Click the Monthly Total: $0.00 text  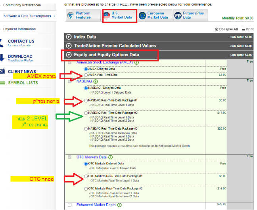pos(238,18)
